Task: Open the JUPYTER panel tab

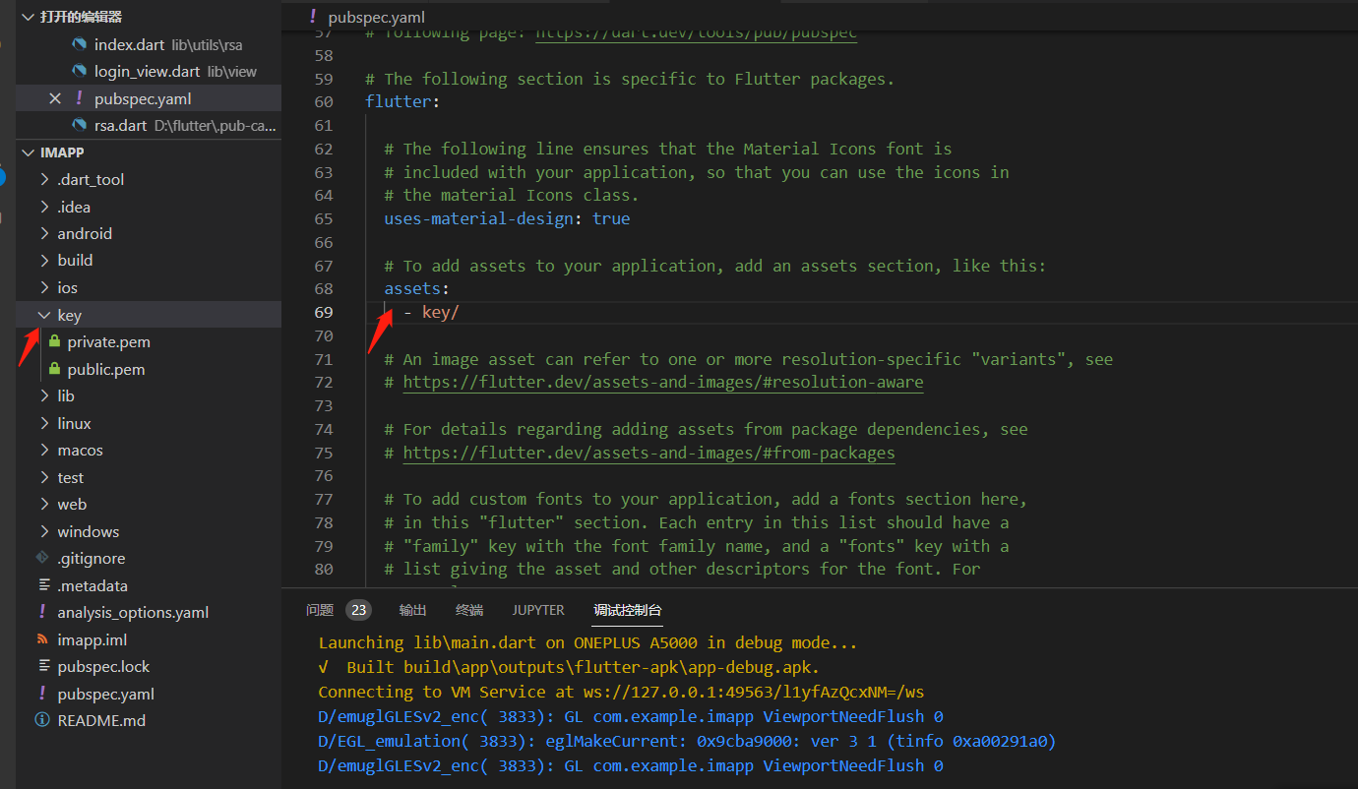Action: (537, 610)
